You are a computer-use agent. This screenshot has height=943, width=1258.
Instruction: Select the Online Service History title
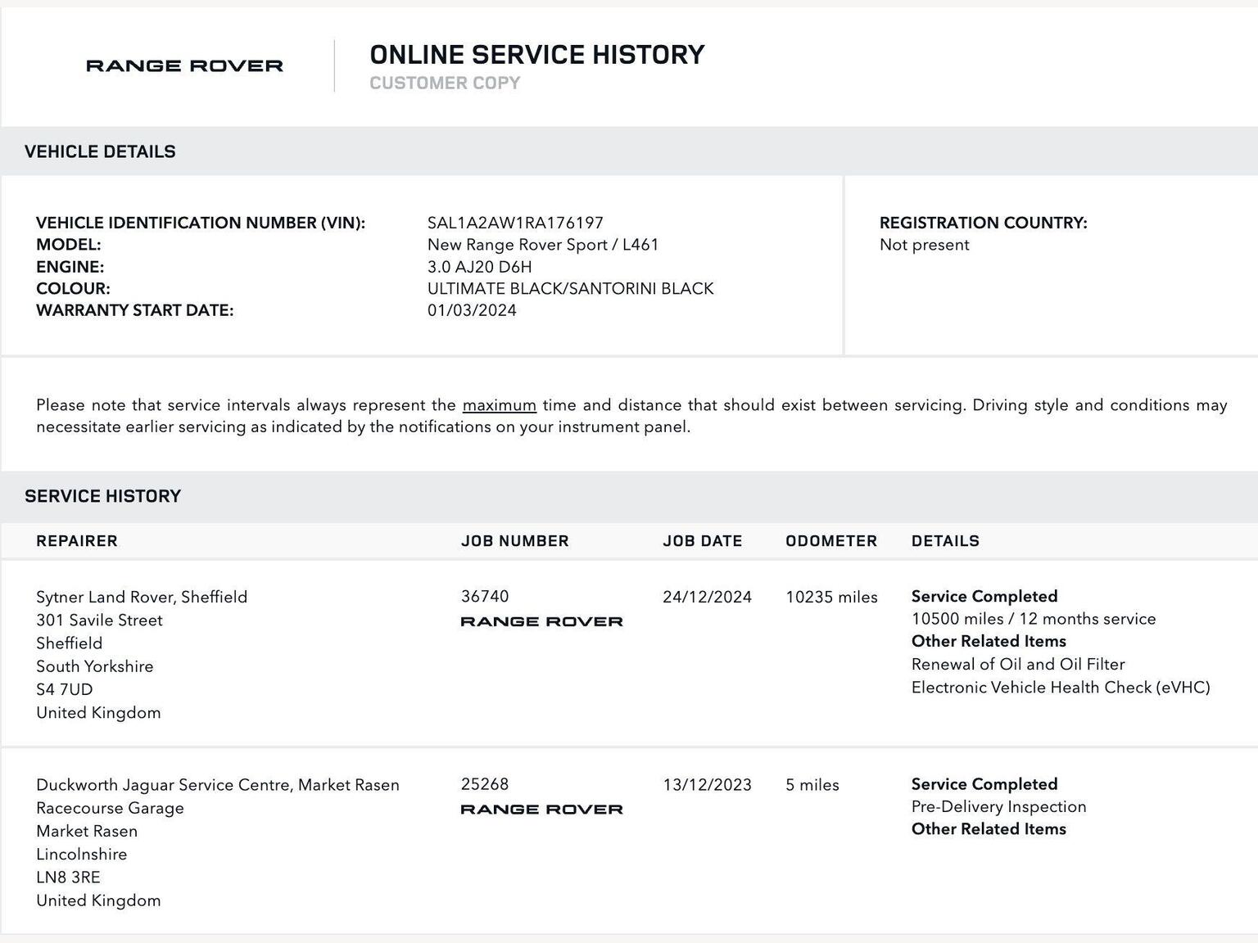536,55
